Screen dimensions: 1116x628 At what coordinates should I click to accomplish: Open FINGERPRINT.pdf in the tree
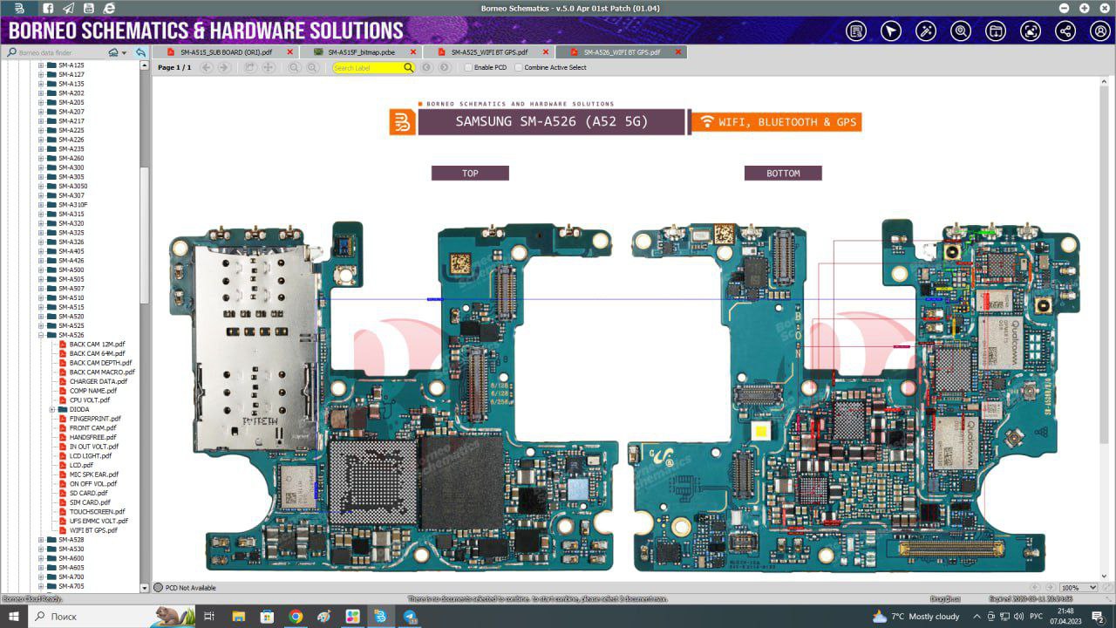tap(95, 419)
